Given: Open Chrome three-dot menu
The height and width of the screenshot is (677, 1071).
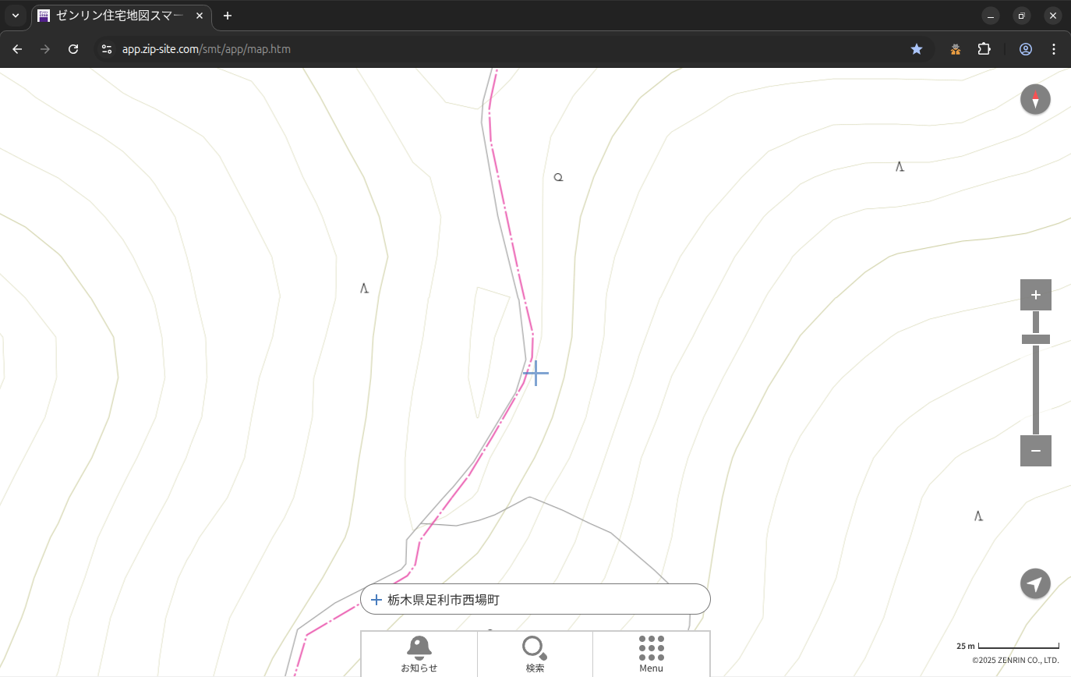Looking at the screenshot, I should click(1054, 49).
